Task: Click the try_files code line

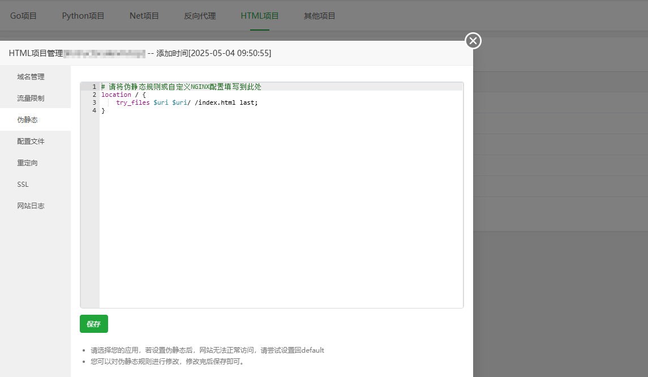Action: coord(187,102)
